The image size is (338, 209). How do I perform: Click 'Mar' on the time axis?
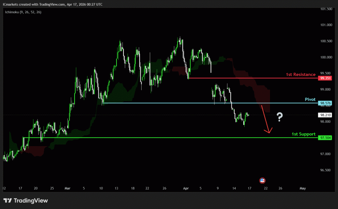67,188
